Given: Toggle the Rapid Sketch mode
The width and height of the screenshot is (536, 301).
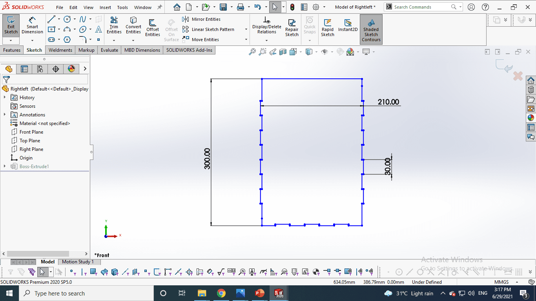Looking at the screenshot, I should click(x=328, y=28).
